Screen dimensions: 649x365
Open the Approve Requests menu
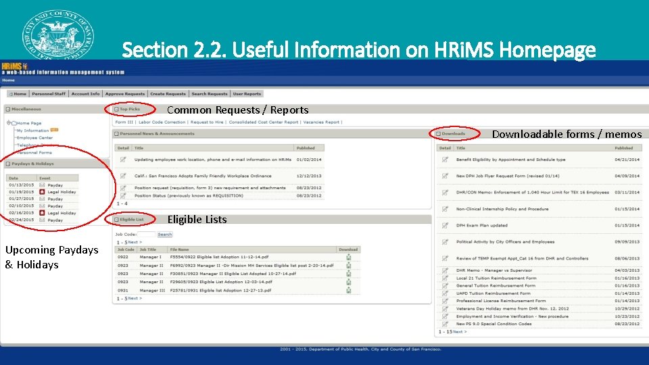click(x=125, y=94)
